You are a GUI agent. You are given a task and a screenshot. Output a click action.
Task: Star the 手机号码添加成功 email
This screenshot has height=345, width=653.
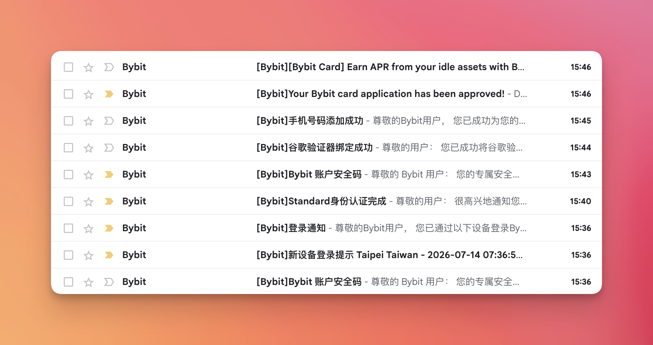pyautogui.click(x=89, y=121)
